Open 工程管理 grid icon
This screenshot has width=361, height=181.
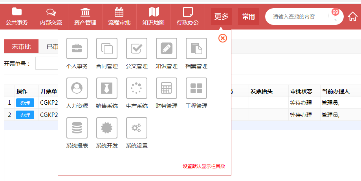(x=196, y=89)
